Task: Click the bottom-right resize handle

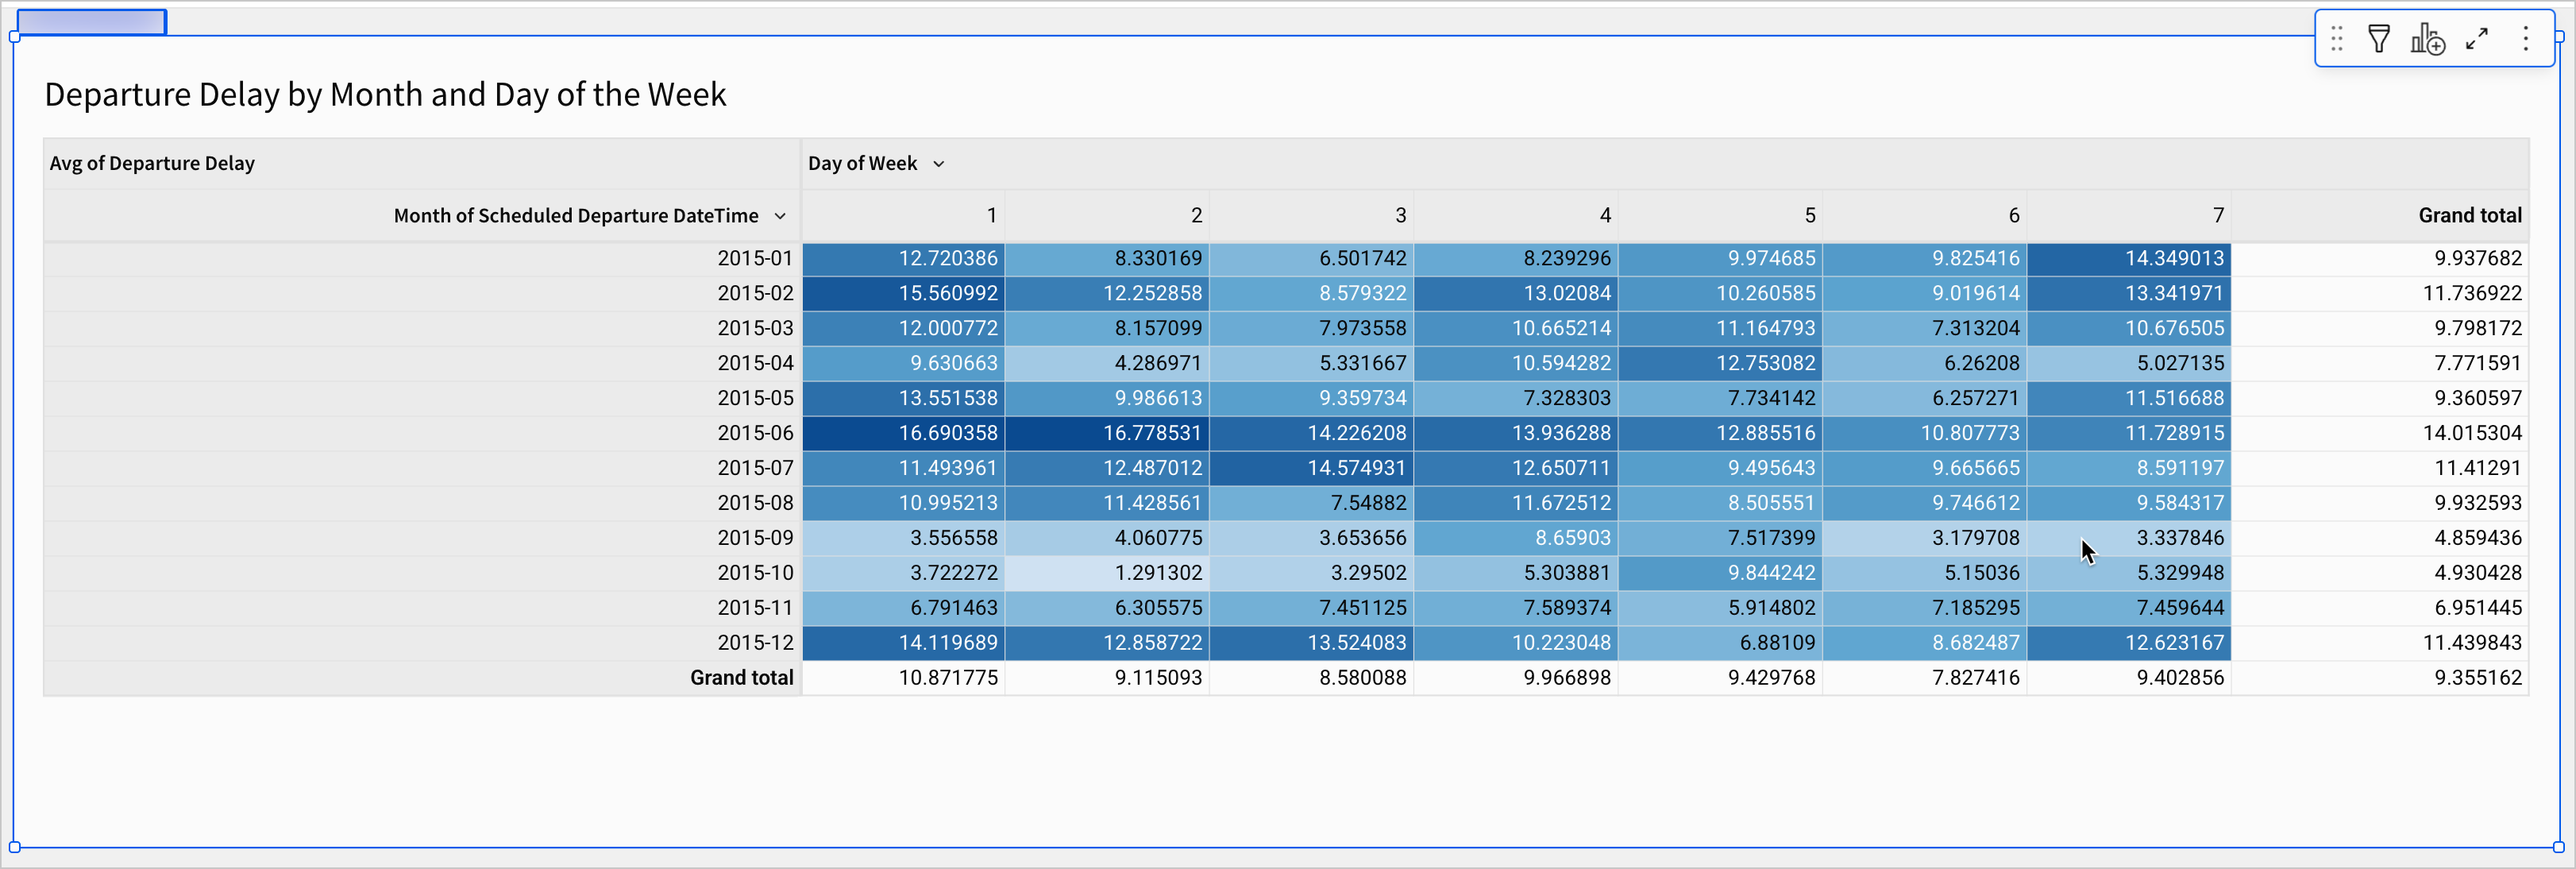Action: [2558, 847]
